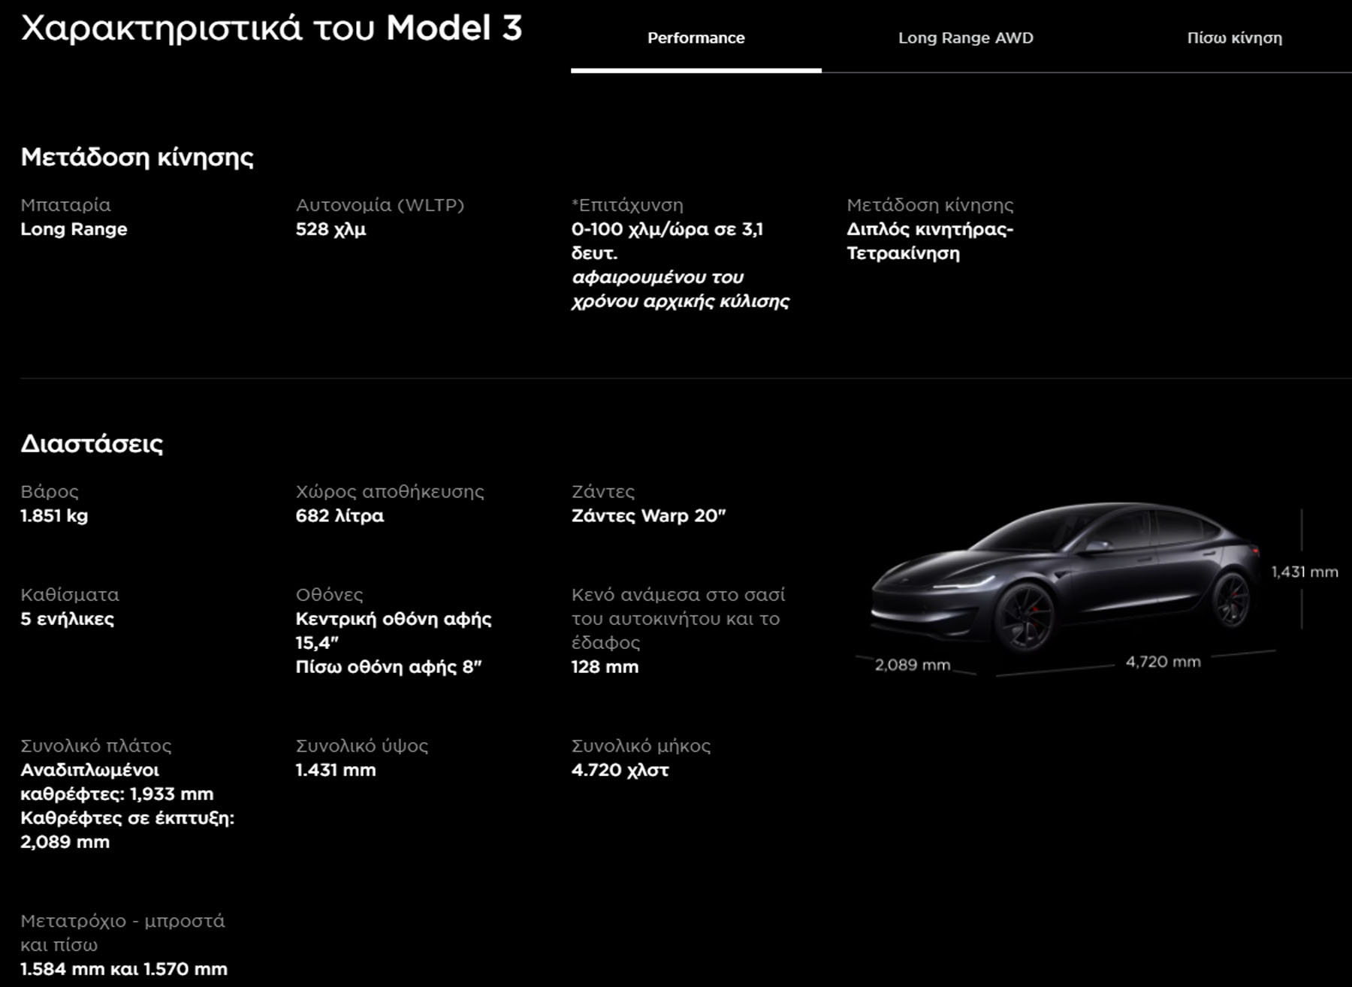
Task: Open the Long Range AWD tab
Action: click(x=965, y=38)
